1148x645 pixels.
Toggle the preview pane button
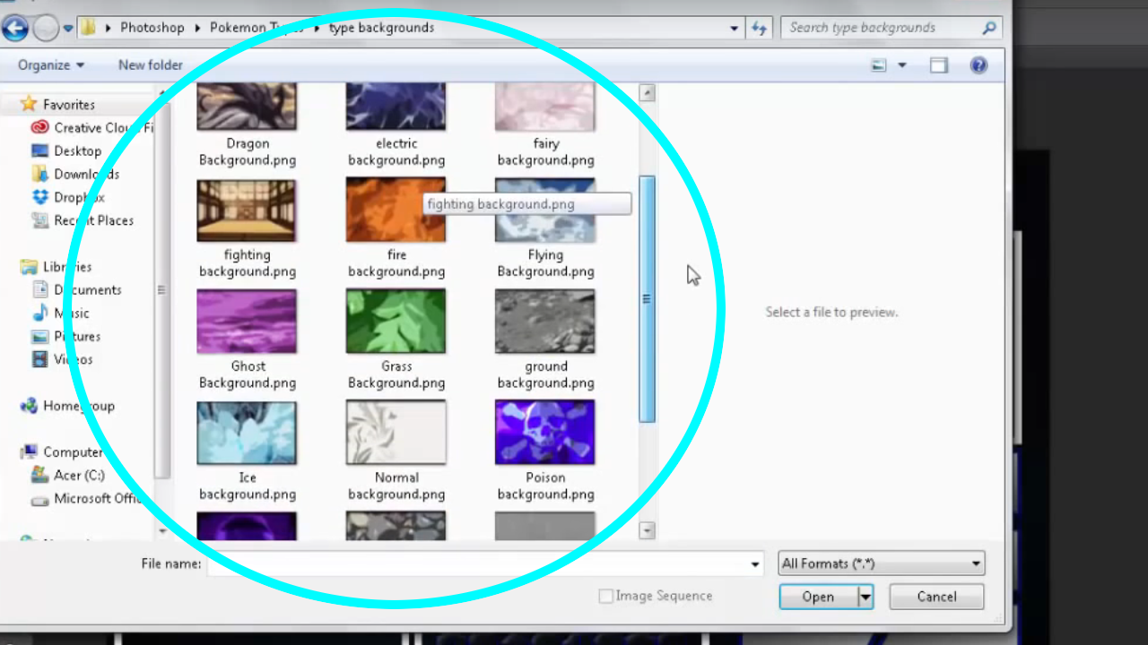pos(938,65)
